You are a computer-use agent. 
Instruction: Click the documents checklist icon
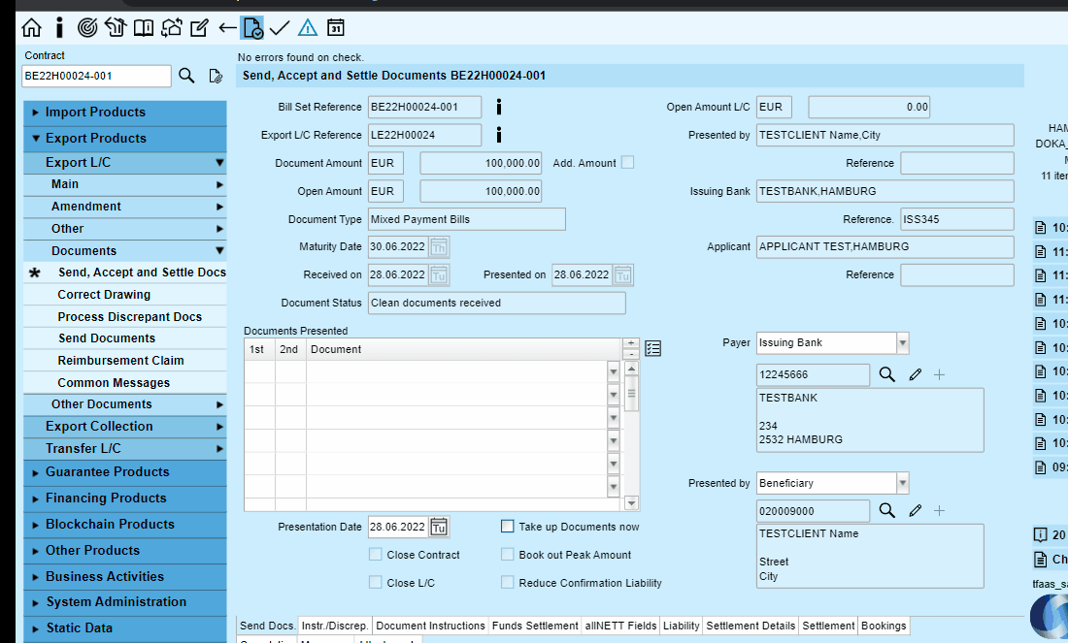coord(653,348)
